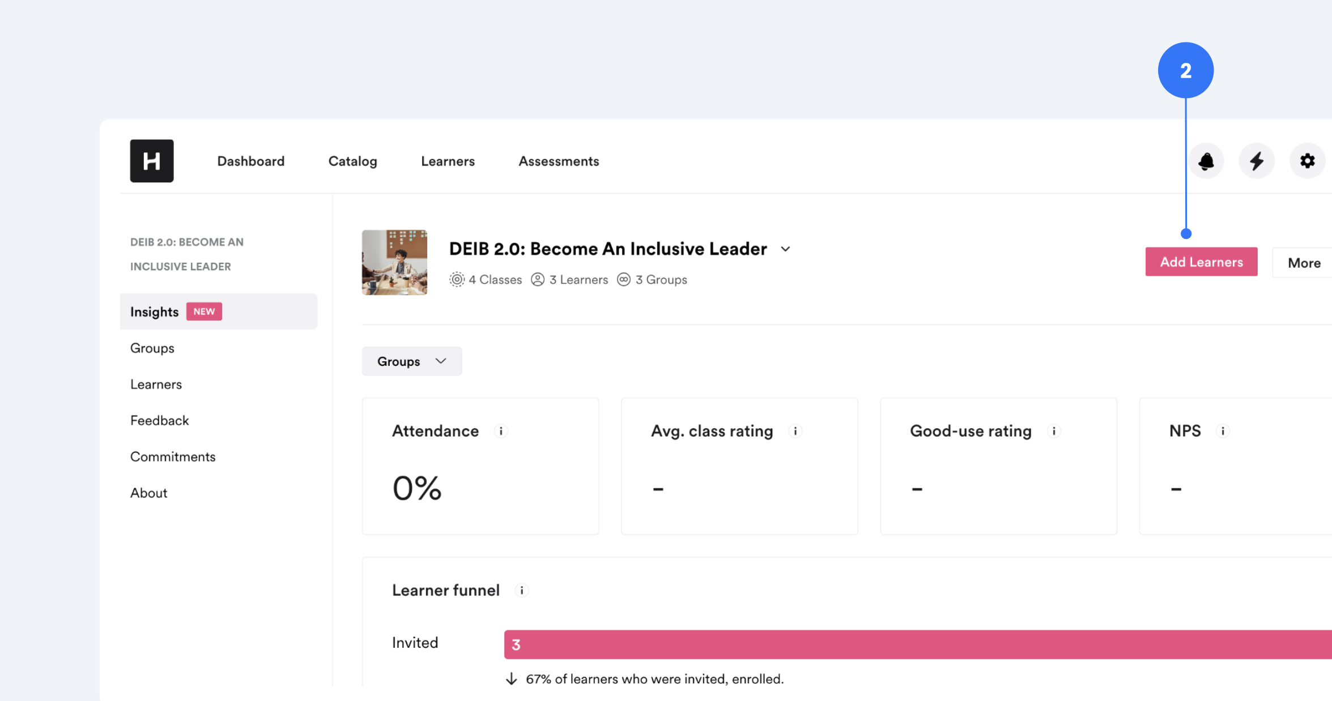This screenshot has width=1332, height=701.
Task: Select Feedback in the sidebar
Action: pyautogui.click(x=159, y=421)
